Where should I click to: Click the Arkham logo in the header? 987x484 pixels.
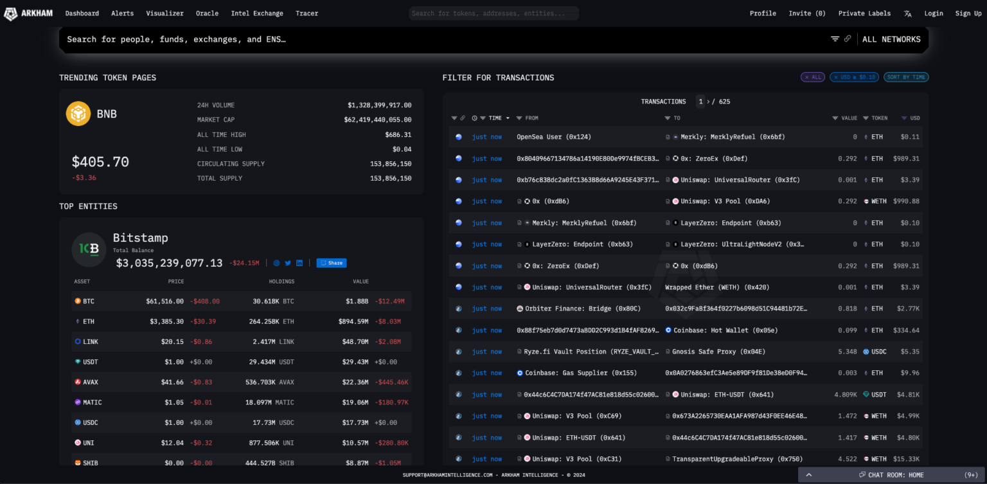[x=30, y=13]
